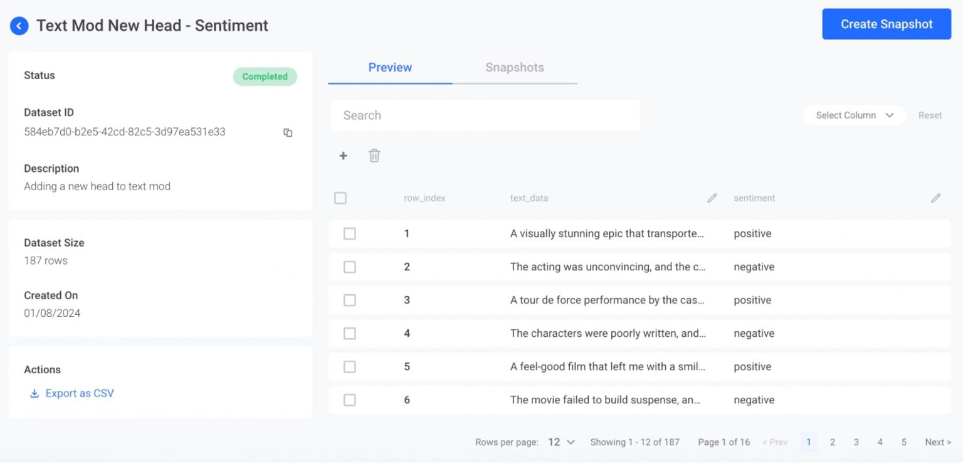
Task: Check the select-all checkbox in the table header
Action: click(x=340, y=198)
